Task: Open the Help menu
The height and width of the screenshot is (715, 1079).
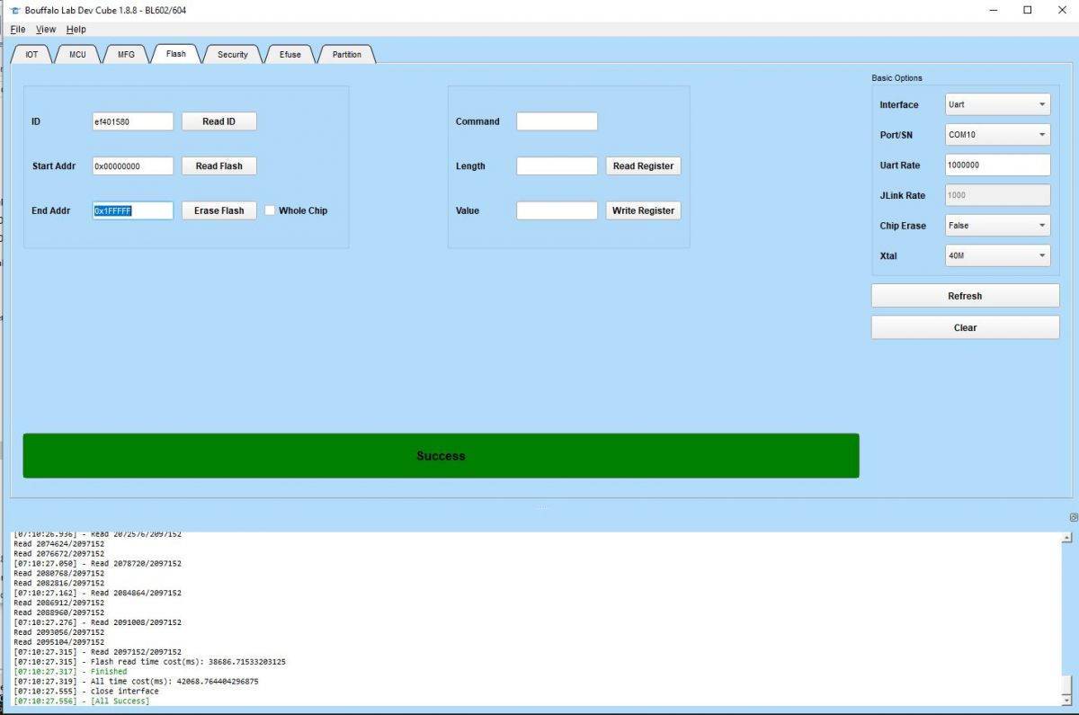Action: [76, 30]
